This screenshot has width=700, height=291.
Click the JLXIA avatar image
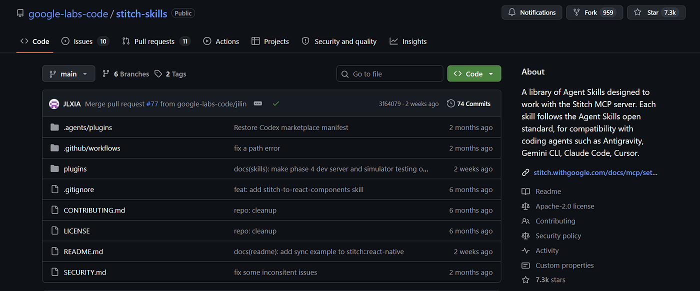54,104
